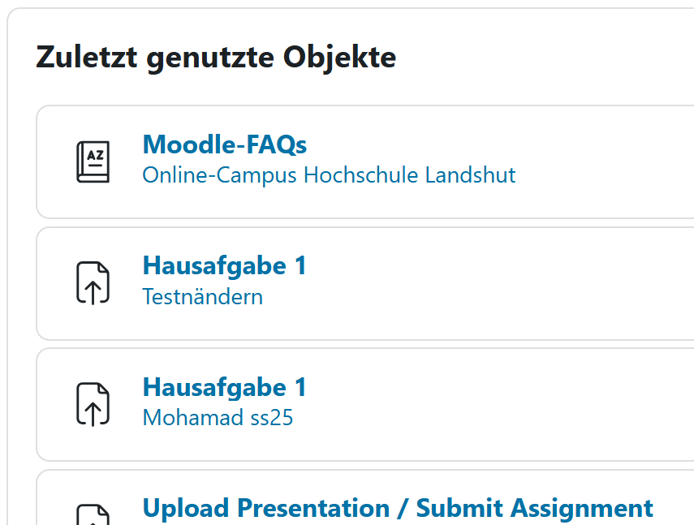The height and width of the screenshot is (525, 694).
Task: Click the assignment icon for Mohamad ss25 entry
Action: 93,403
